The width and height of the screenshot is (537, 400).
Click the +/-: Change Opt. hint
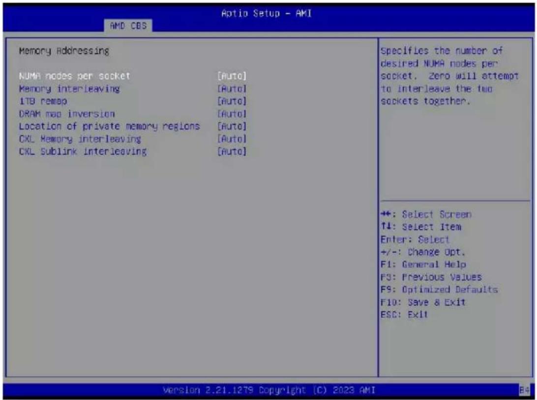(x=423, y=252)
